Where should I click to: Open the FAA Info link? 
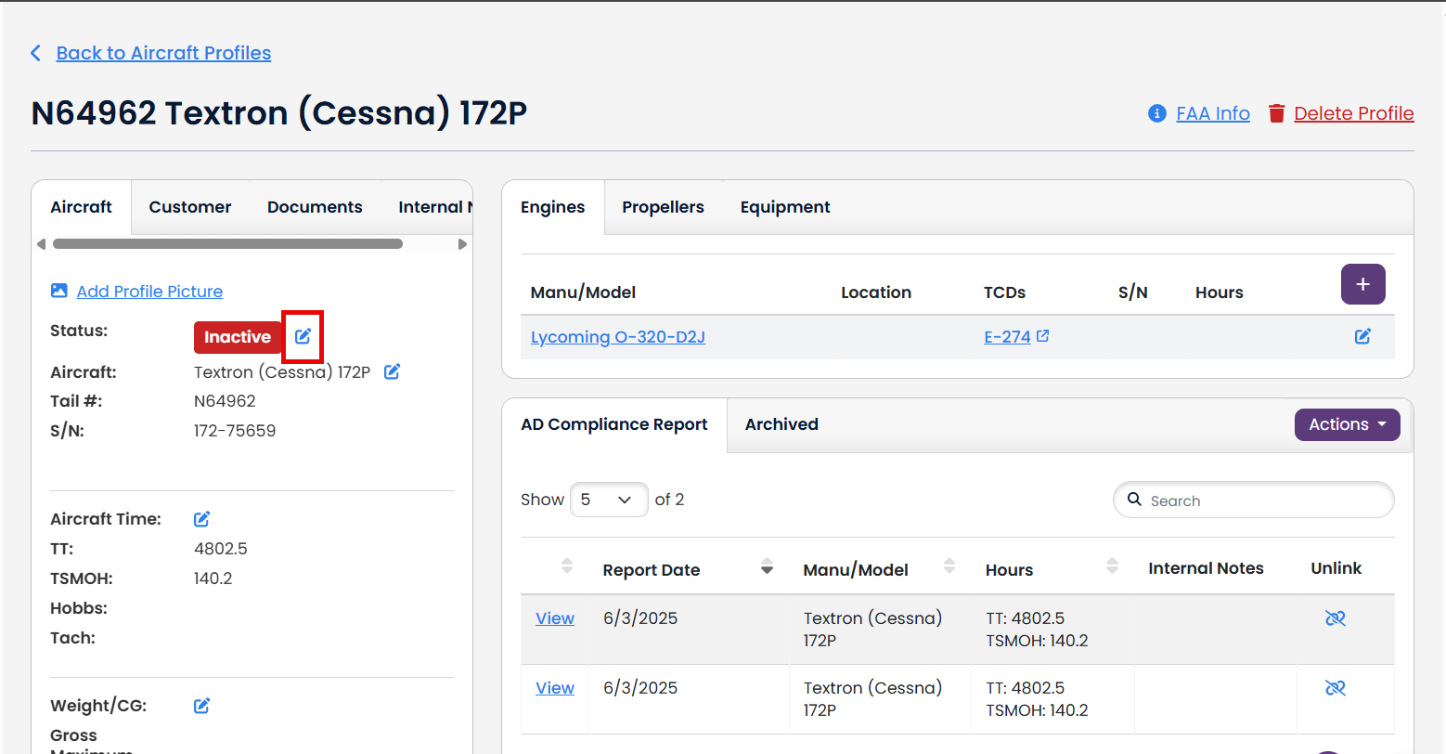click(x=1212, y=113)
